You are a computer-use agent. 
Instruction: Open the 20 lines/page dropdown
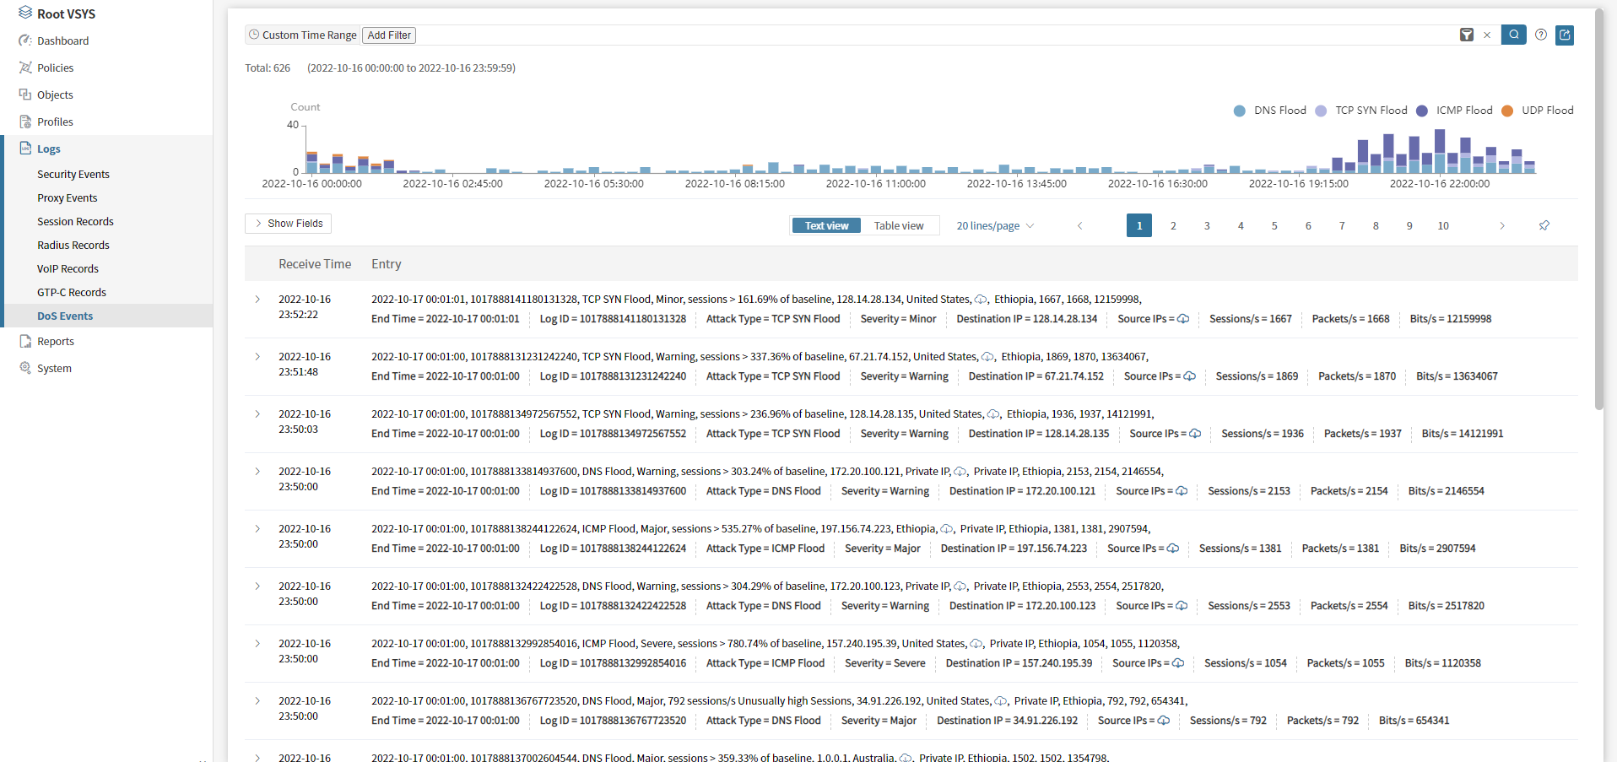(994, 225)
